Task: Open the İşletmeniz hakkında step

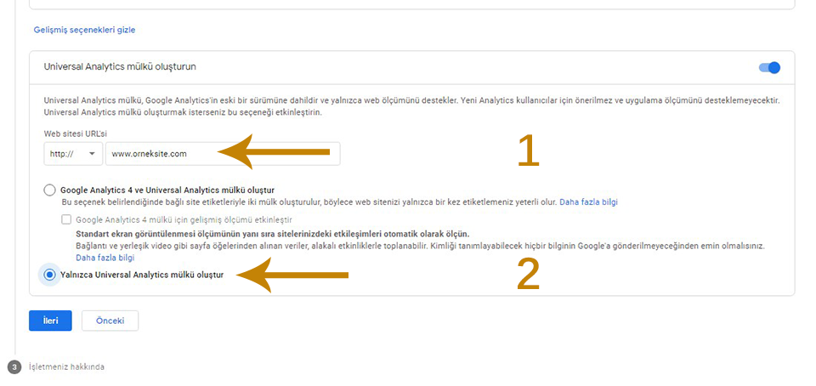Action: click(66, 366)
